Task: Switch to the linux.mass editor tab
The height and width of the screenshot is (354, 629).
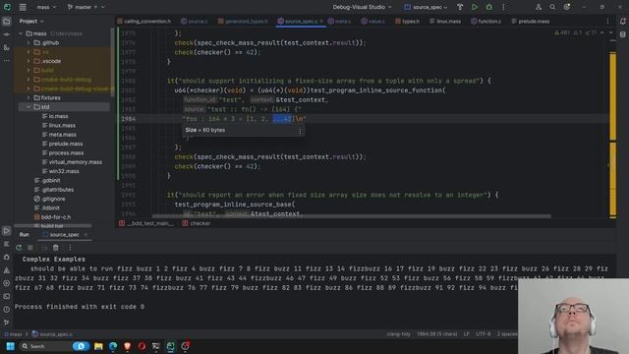Action: tap(445, 22)
